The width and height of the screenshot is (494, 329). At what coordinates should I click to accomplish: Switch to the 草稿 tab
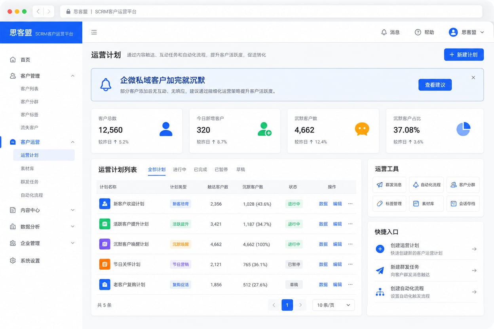coord(241,170)
